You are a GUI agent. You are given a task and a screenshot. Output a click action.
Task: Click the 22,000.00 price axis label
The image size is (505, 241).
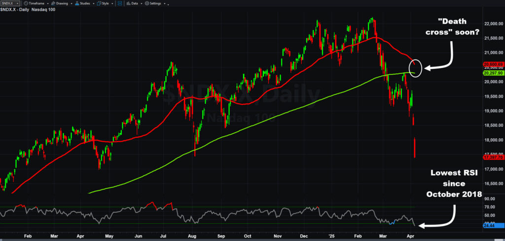tap(494, 24)
